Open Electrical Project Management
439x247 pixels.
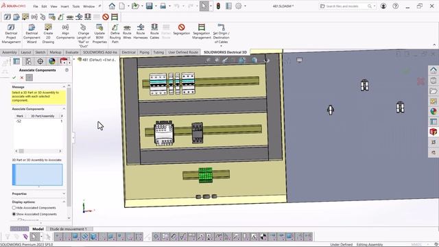tap(11, 34)
